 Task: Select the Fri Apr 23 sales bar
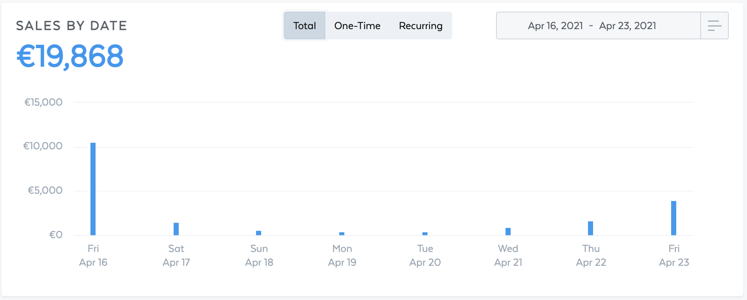pyautogui.click(x=674, y=218)
